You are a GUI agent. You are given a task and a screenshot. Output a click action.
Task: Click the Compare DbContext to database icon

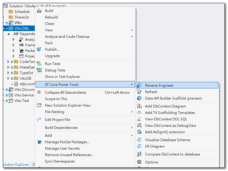click(139, 154)
